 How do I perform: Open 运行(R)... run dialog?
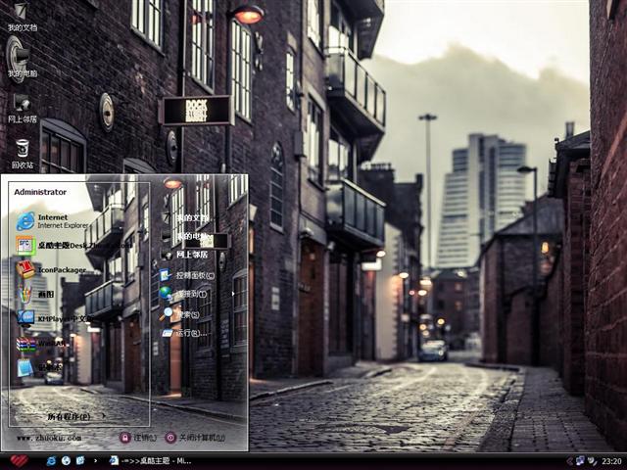click(186, 333)
